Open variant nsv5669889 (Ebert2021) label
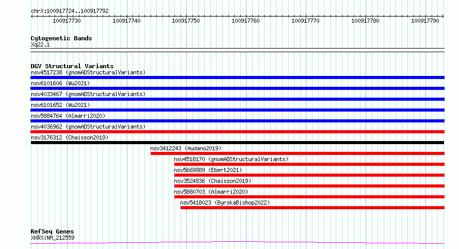The width and height of the screenshot is (459, 249). pos(208,170)
